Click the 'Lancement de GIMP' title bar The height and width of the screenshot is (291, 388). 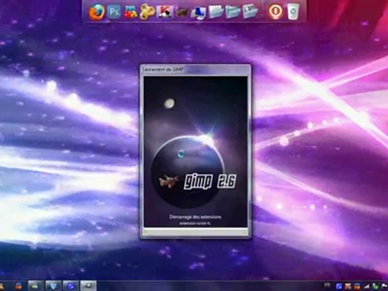click(195, 70)
